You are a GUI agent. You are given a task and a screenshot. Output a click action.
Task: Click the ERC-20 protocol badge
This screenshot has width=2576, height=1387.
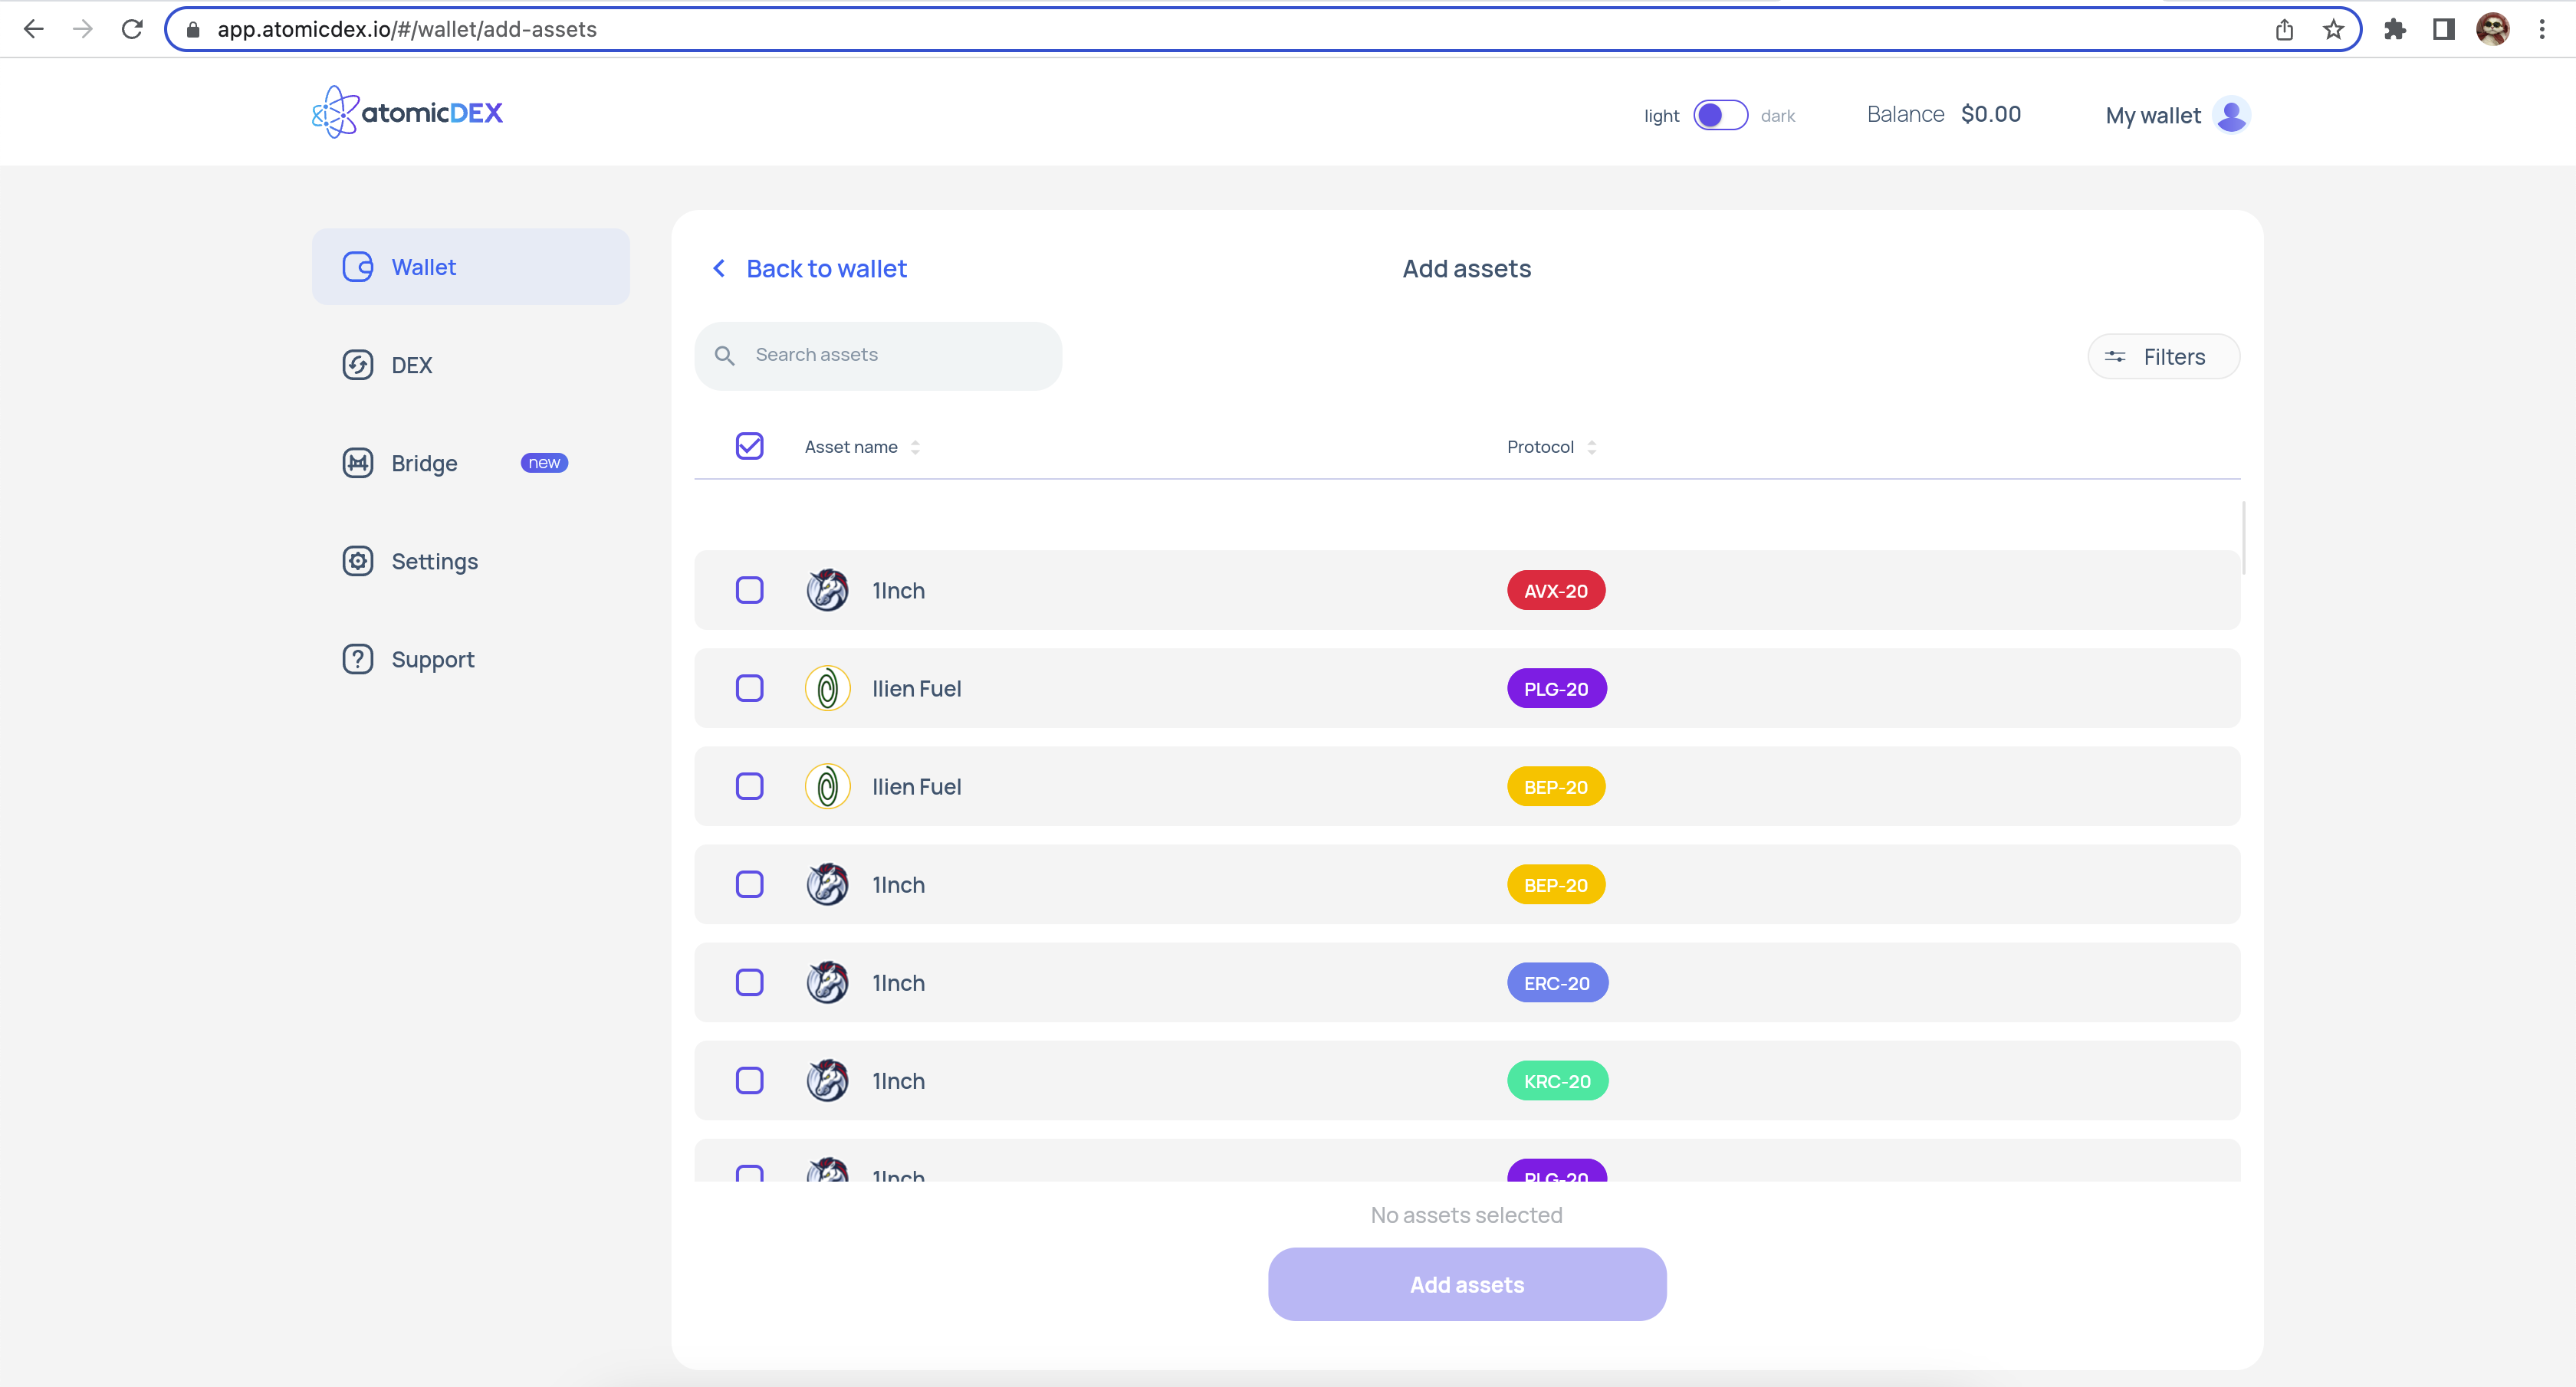(x=1556, y=982)
